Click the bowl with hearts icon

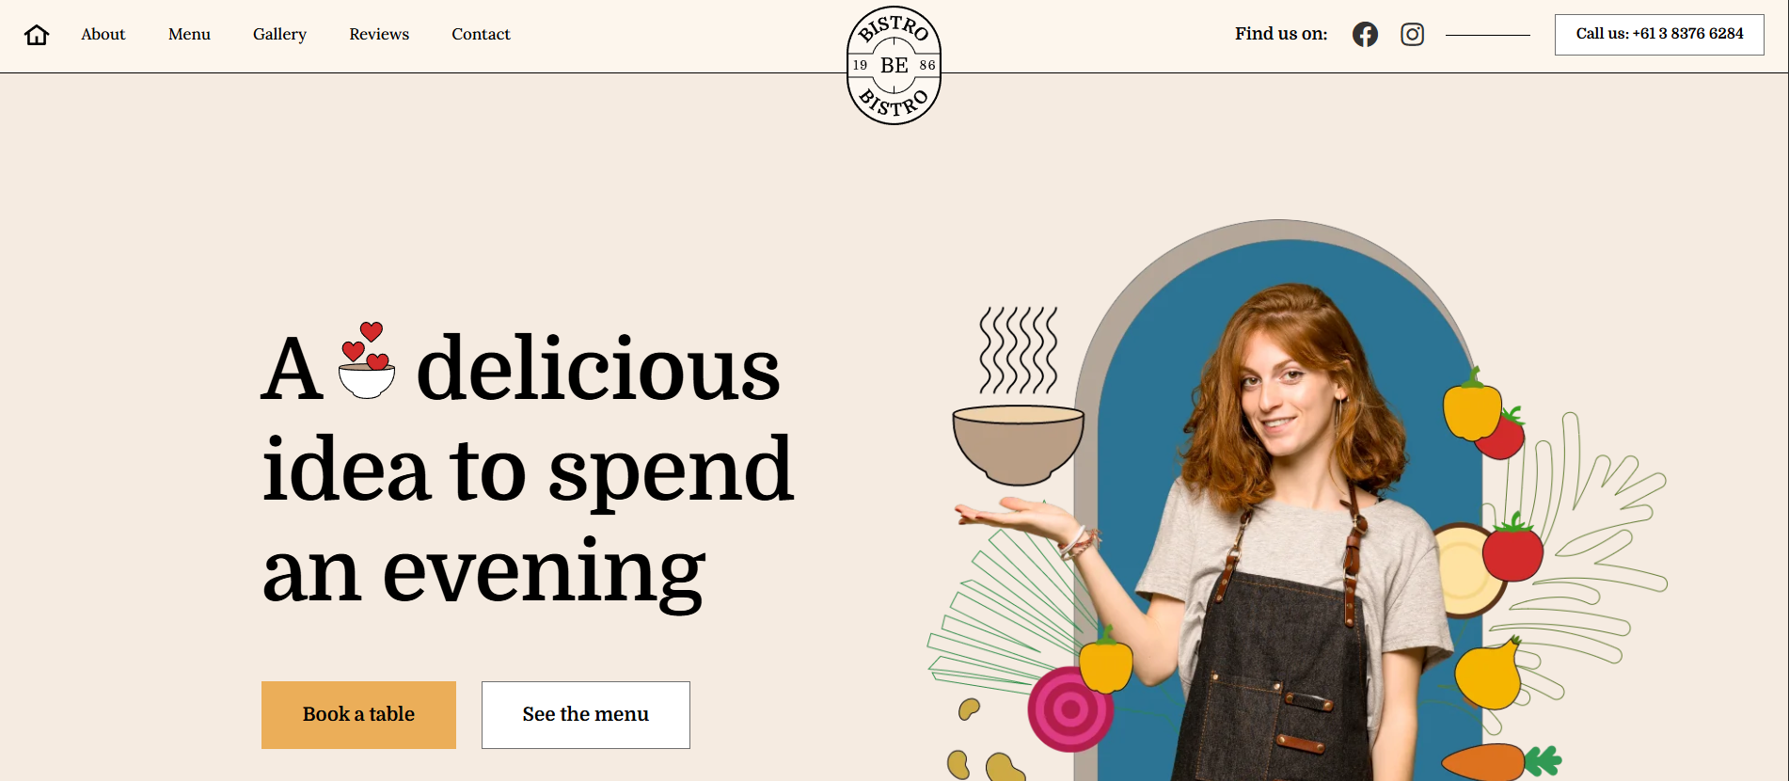pyautogui.click(x=367, y=360)
